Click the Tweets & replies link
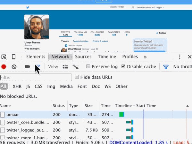The image size is (192, 144). tap(80, 41)
